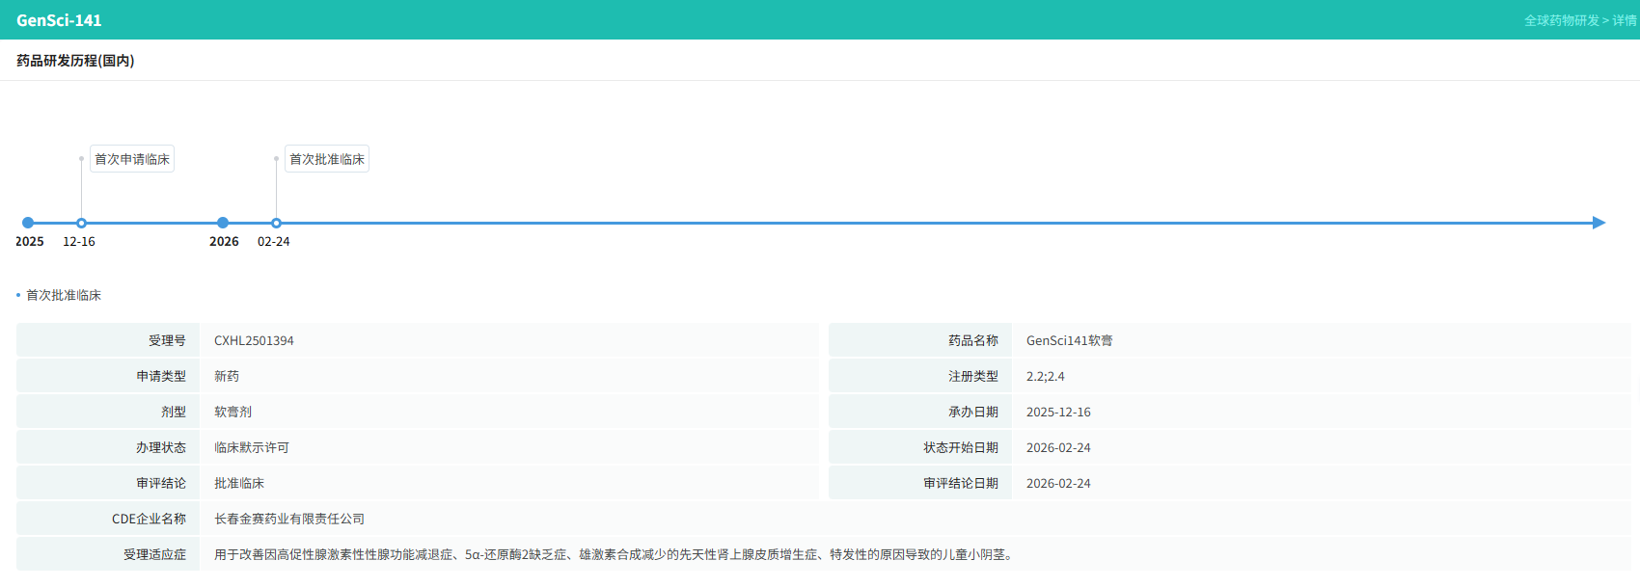Viewport: 1640px width, 587px height.
Task: Click the 药品研发历程(国内) section header
Action: click(75, 61)
